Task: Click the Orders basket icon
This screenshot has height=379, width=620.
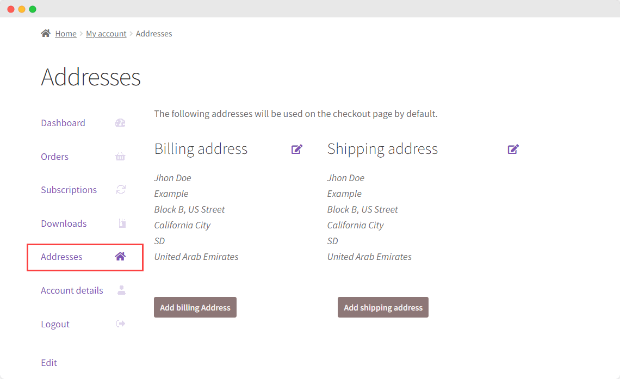Action: pos(120,157)
